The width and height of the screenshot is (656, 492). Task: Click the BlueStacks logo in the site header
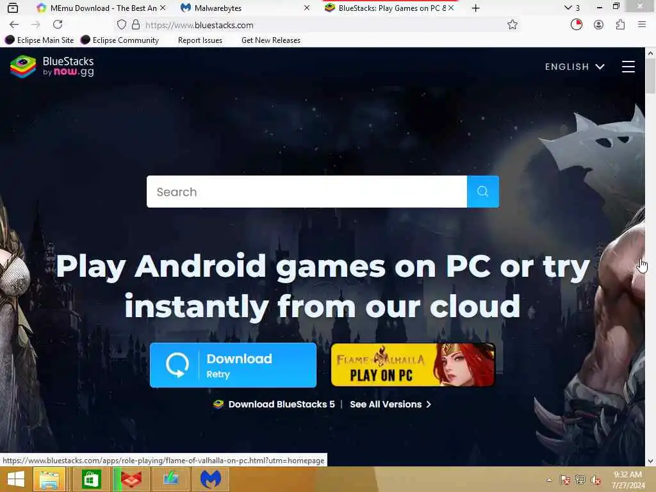[x=53, y=67]
